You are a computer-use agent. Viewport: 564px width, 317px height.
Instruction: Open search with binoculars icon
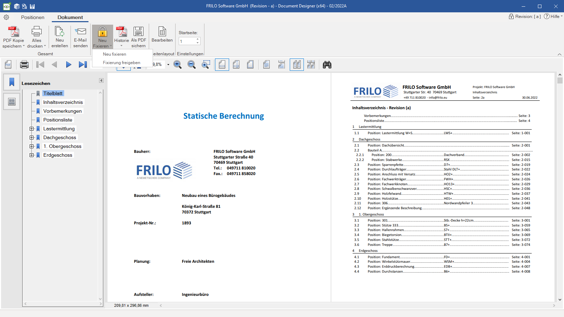[327, 64]
